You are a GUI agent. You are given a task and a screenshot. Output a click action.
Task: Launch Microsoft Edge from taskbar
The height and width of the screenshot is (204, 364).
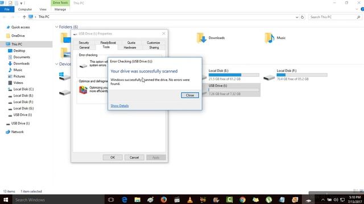(x=124, y=199)
